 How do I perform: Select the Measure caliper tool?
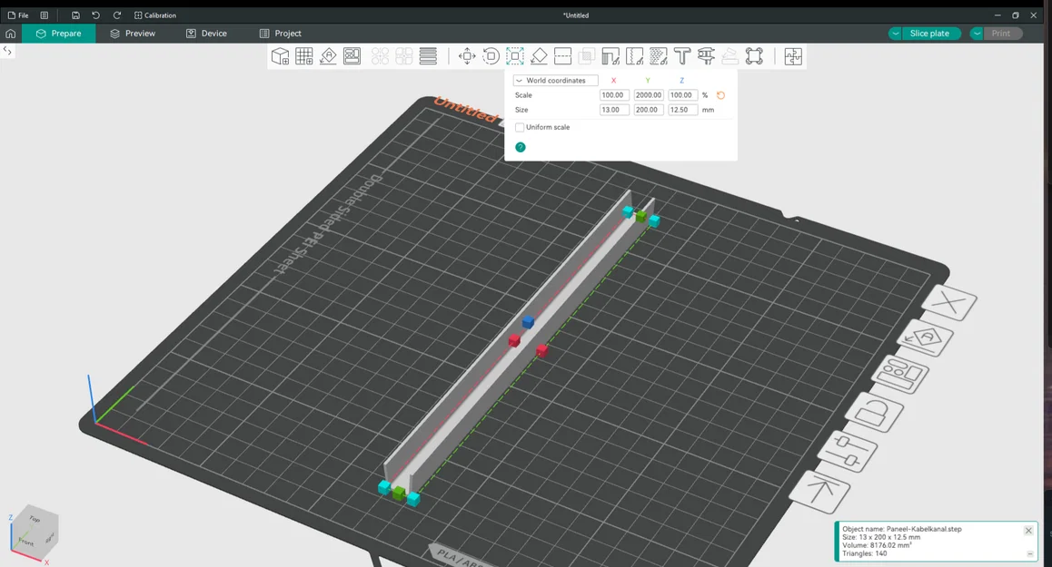707,56
